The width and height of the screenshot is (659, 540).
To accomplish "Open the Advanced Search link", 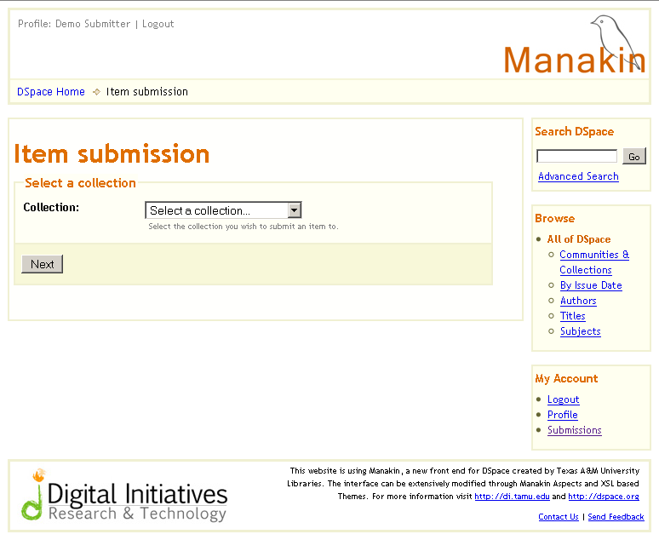I will 578,176.
